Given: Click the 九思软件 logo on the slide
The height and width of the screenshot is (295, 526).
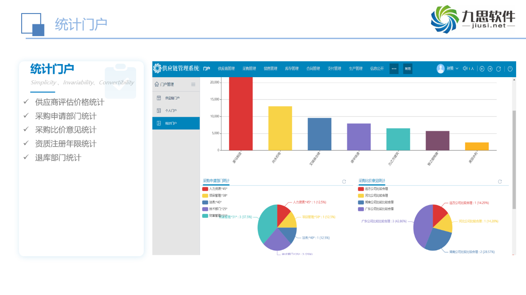Looking at the screenshot, I should (473, 19).
